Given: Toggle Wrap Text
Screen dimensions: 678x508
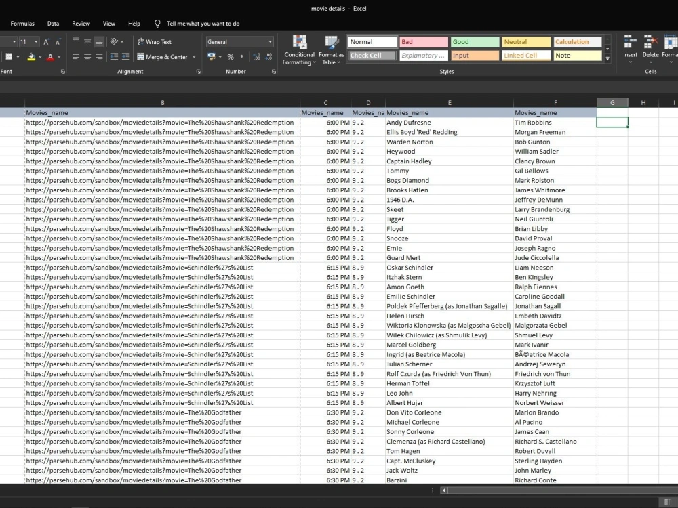Looking at the screenshot, I should (155, 42).
